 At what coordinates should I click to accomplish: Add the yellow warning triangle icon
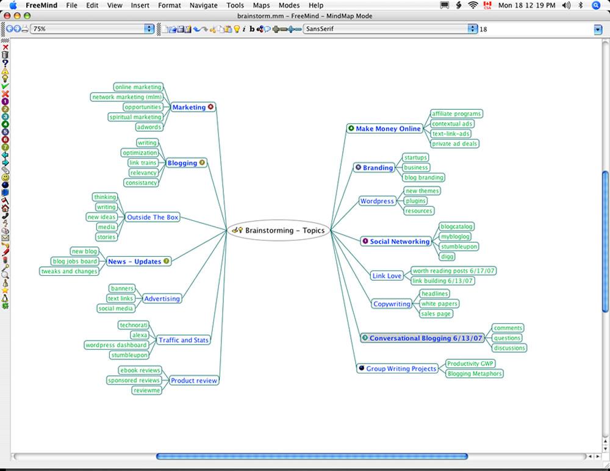click(5, 71)
